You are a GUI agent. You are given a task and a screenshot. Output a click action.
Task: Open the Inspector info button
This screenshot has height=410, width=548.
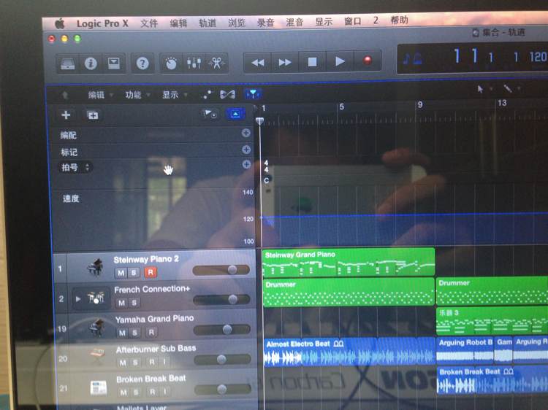[91, 63]
